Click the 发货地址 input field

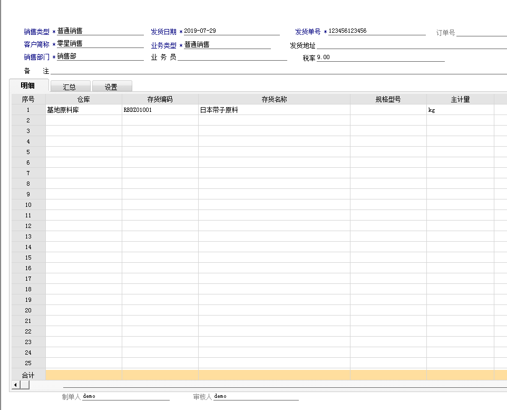pyautogui.click(x=412, y=45)
